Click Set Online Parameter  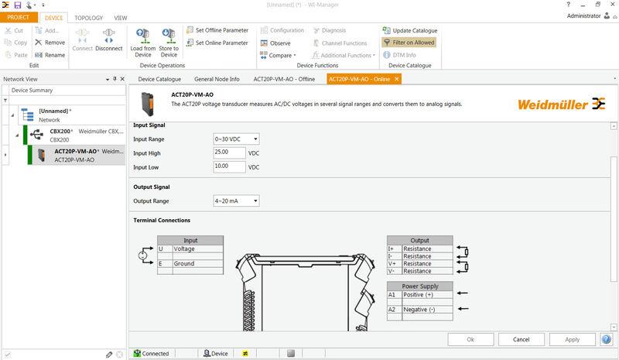pos(217,43)
